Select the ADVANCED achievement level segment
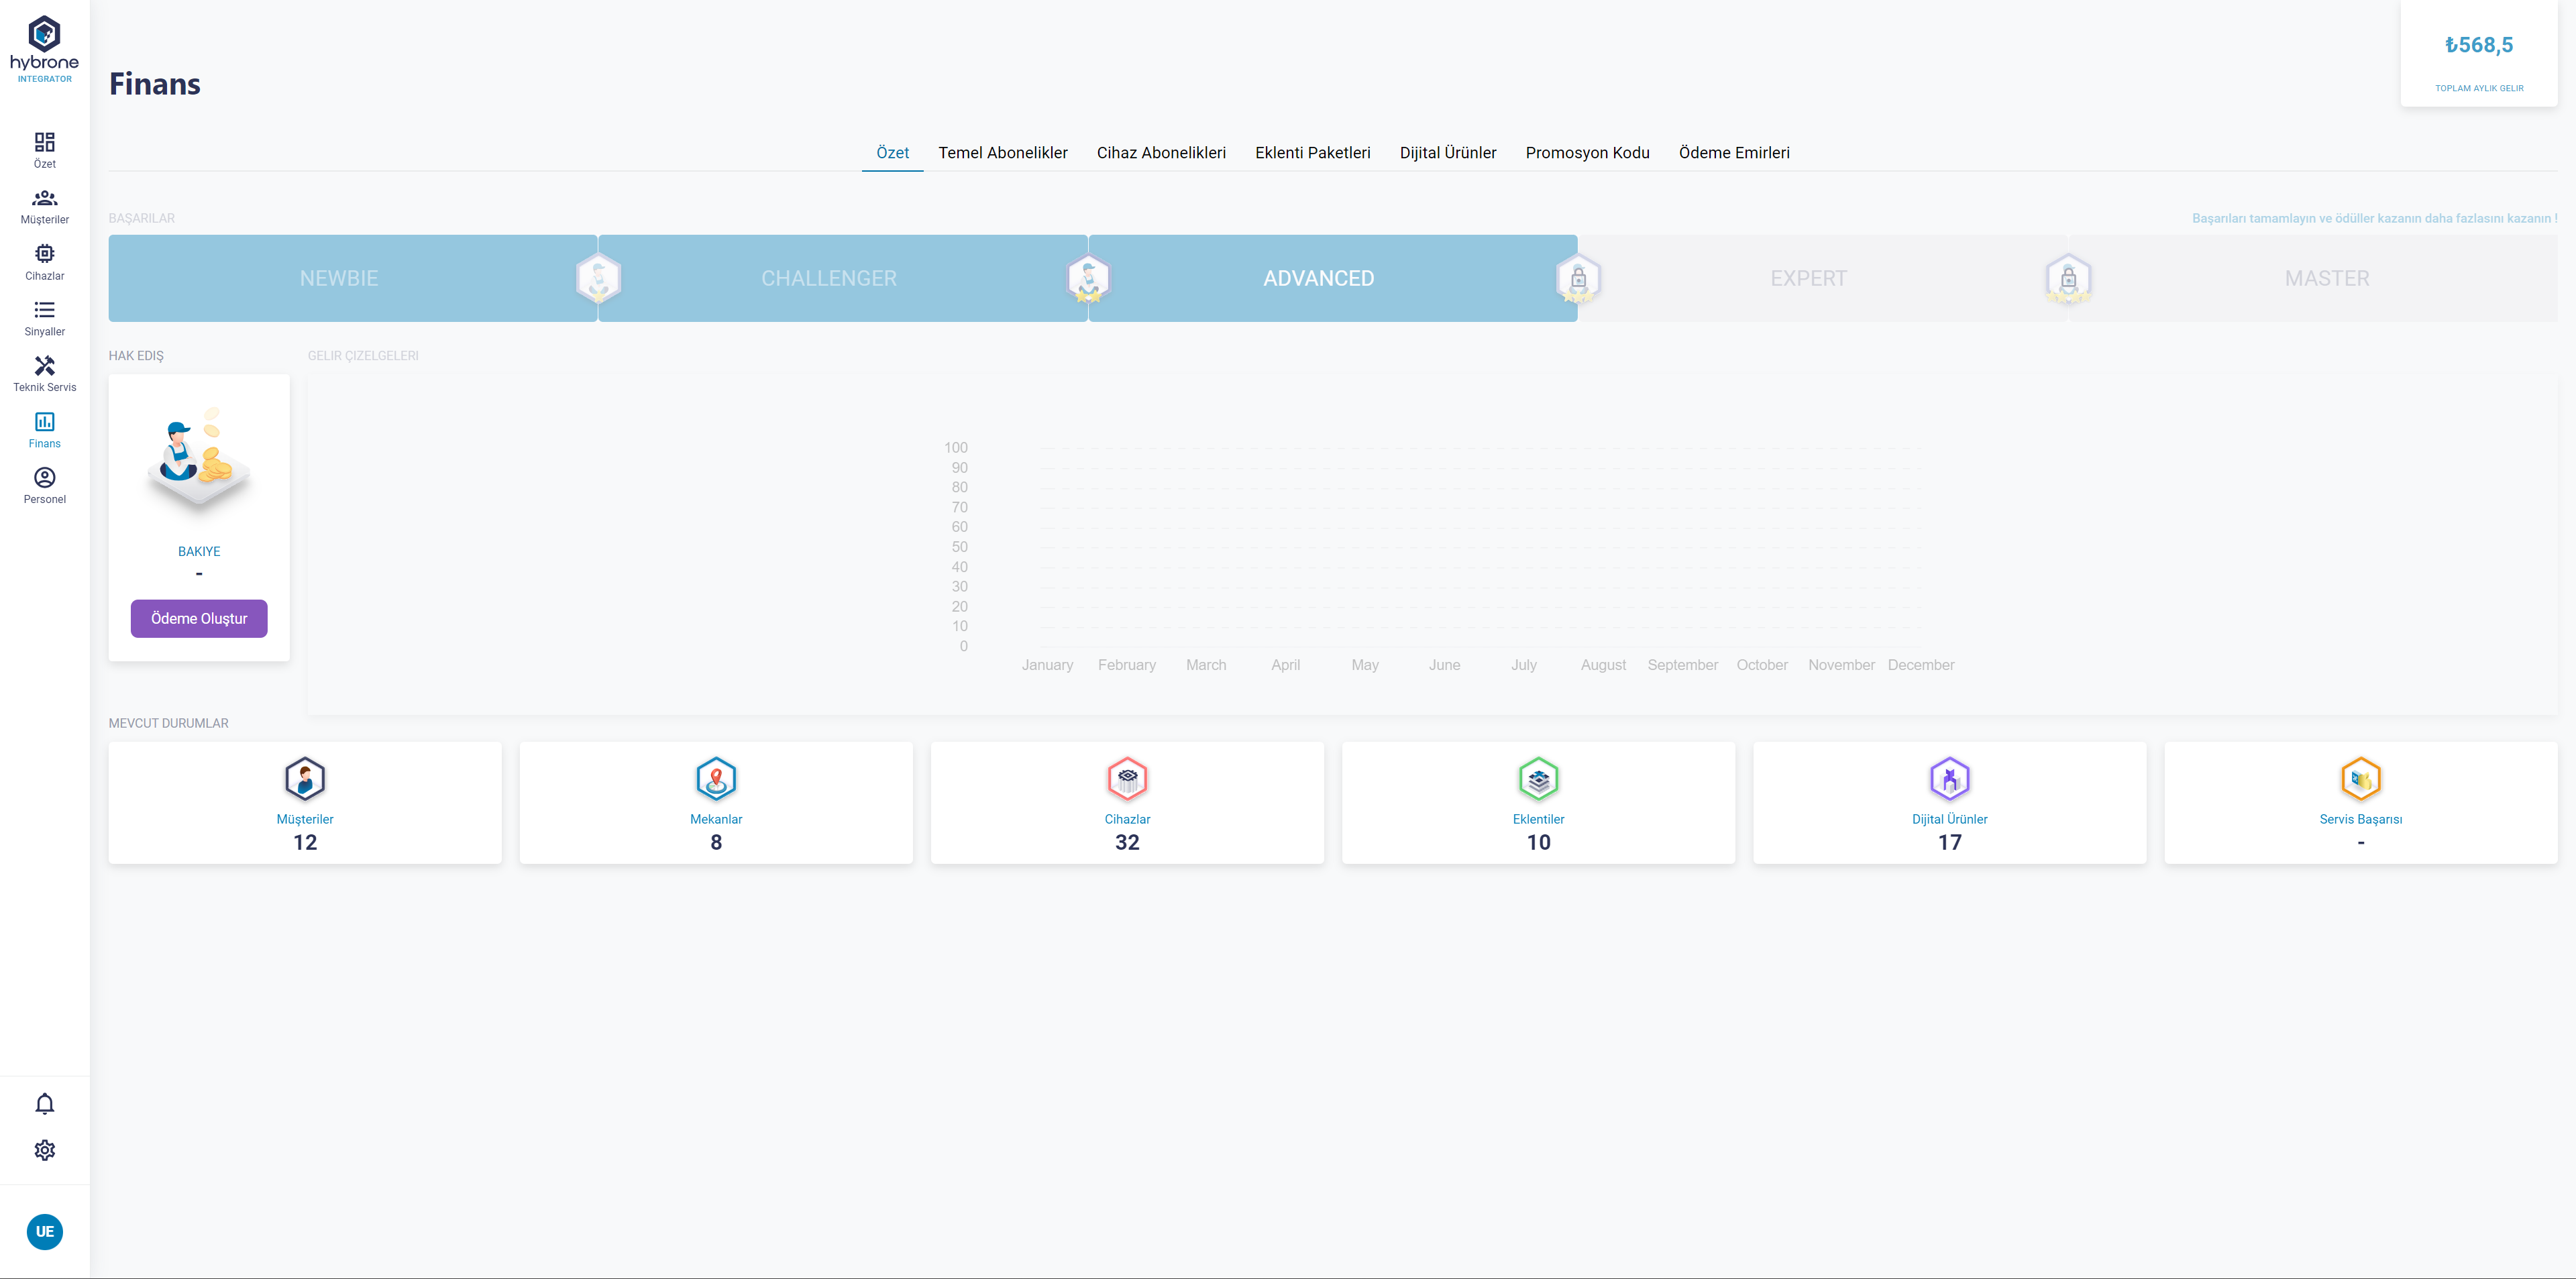The height and width of the screenshot is (1279, 2576). pos(1318,278)
